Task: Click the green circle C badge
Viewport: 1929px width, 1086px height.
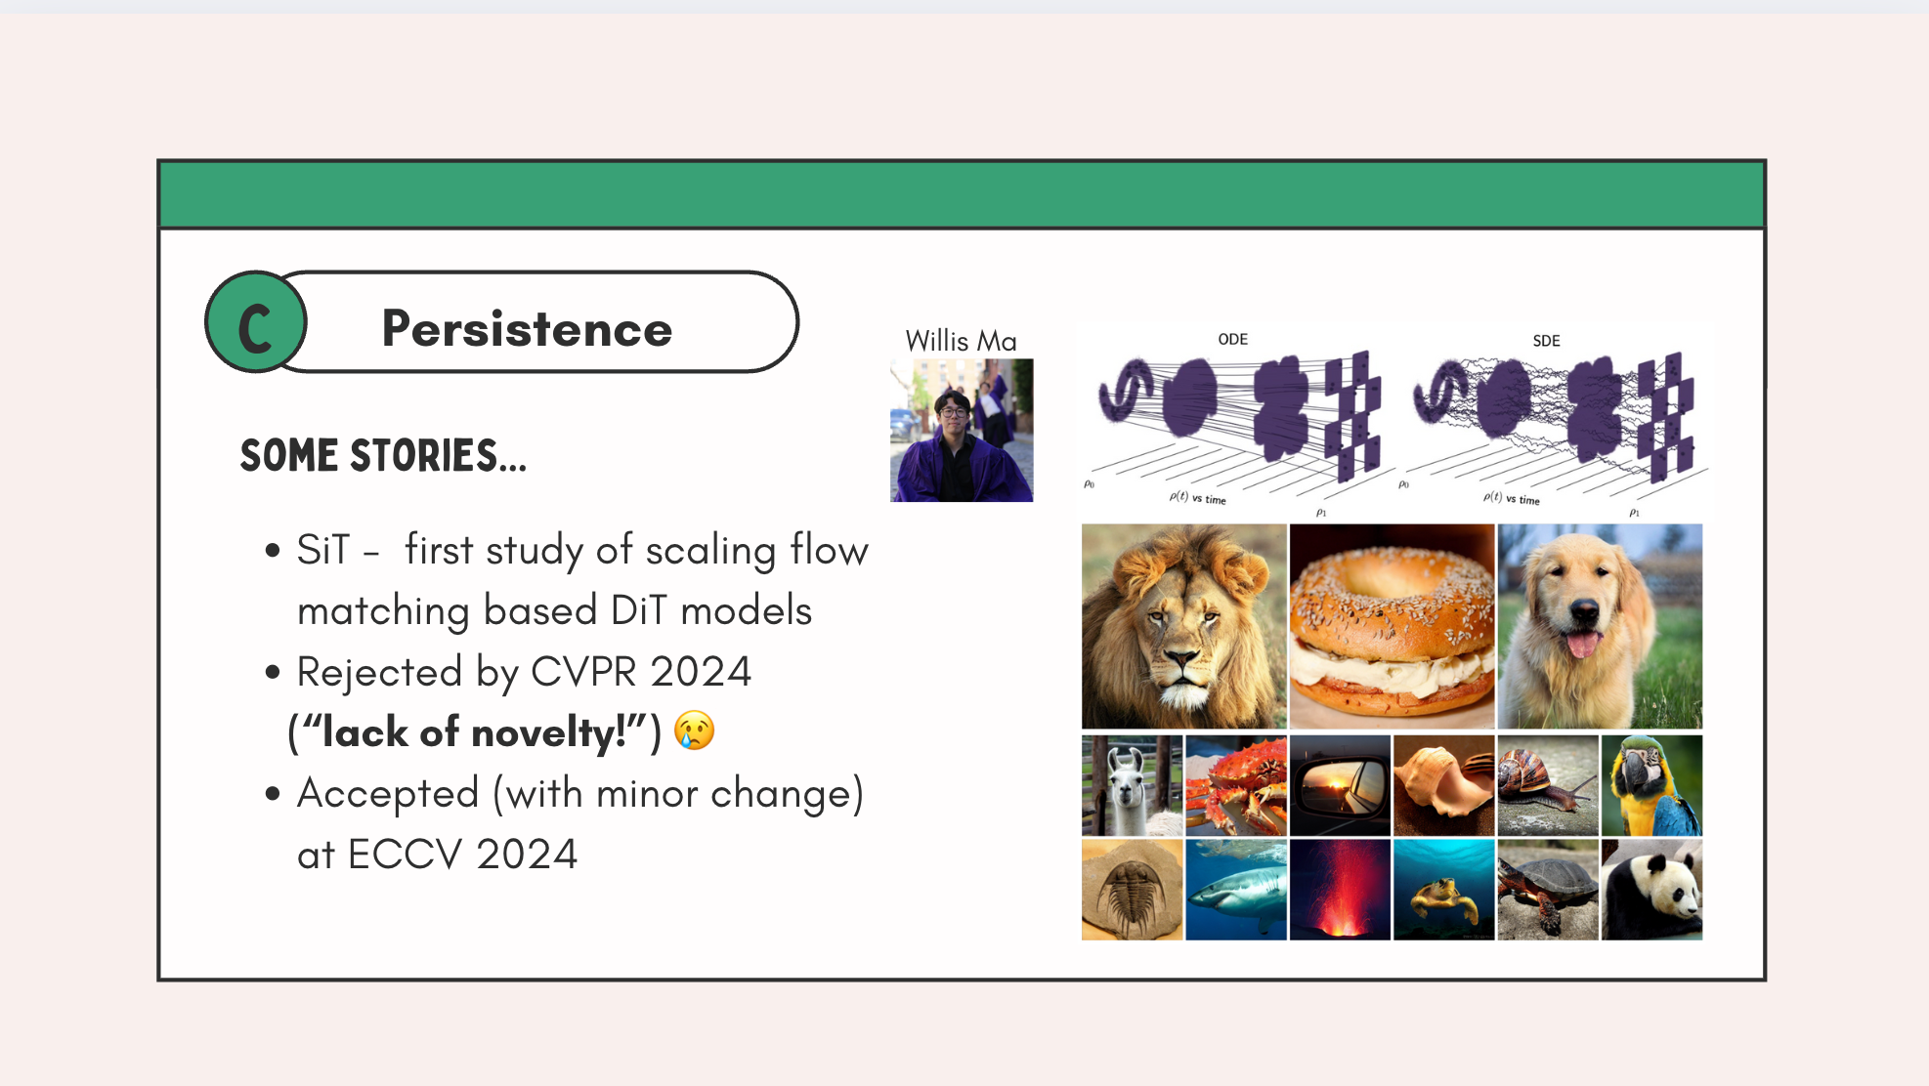Action: [x=256, y=322]
